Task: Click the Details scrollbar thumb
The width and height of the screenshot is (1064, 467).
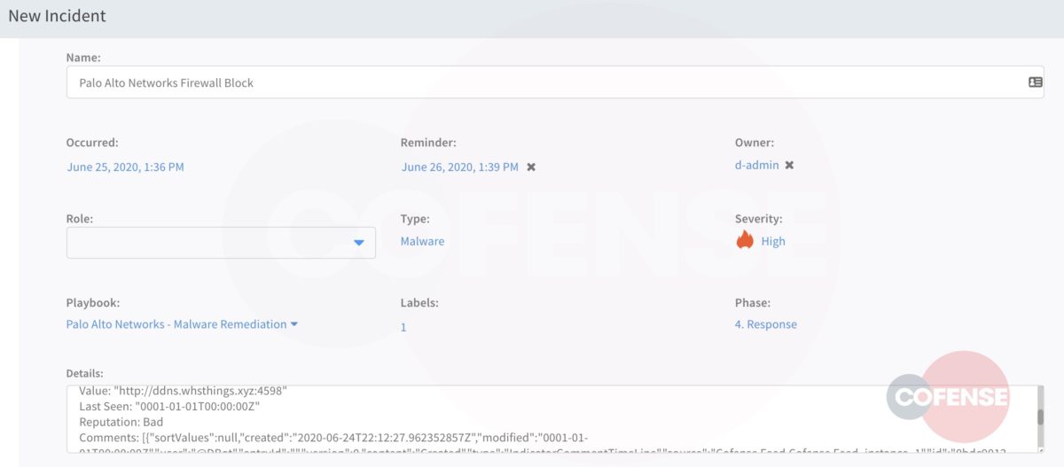Action: (1039, 416)
